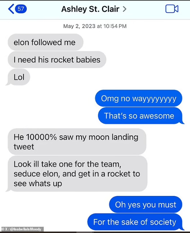
Task: Start a FaceTime video call
Action: 172,9
